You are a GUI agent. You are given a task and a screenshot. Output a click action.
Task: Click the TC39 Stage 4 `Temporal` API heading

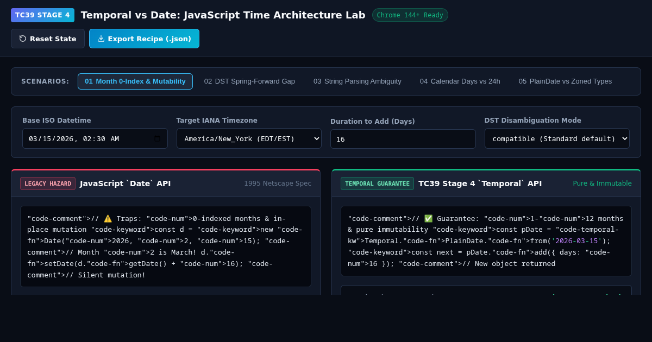point(480,183)
